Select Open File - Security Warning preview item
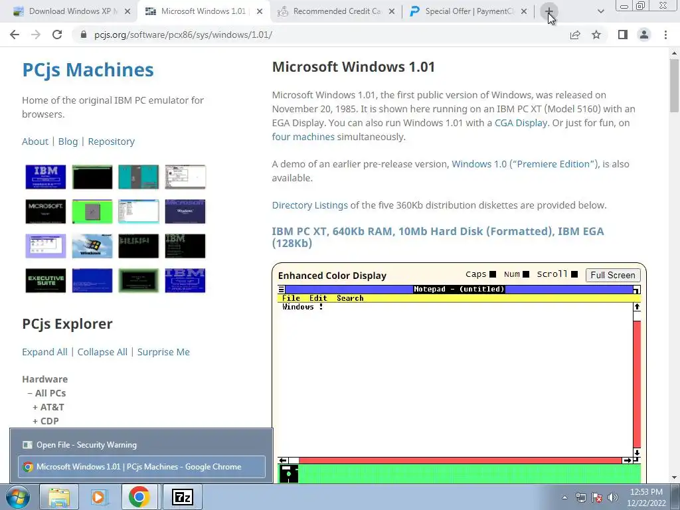680x510 pixels. tap(141, 444)
